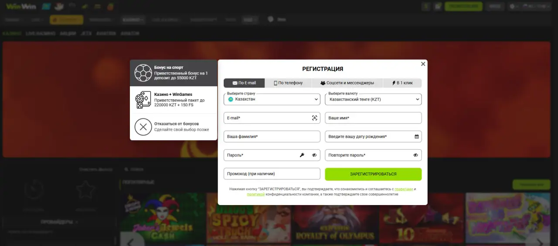This screenshot has width=558, height=246.
Task: Toggle visibility in Повторите пароль field
Action: coord(415,155)
